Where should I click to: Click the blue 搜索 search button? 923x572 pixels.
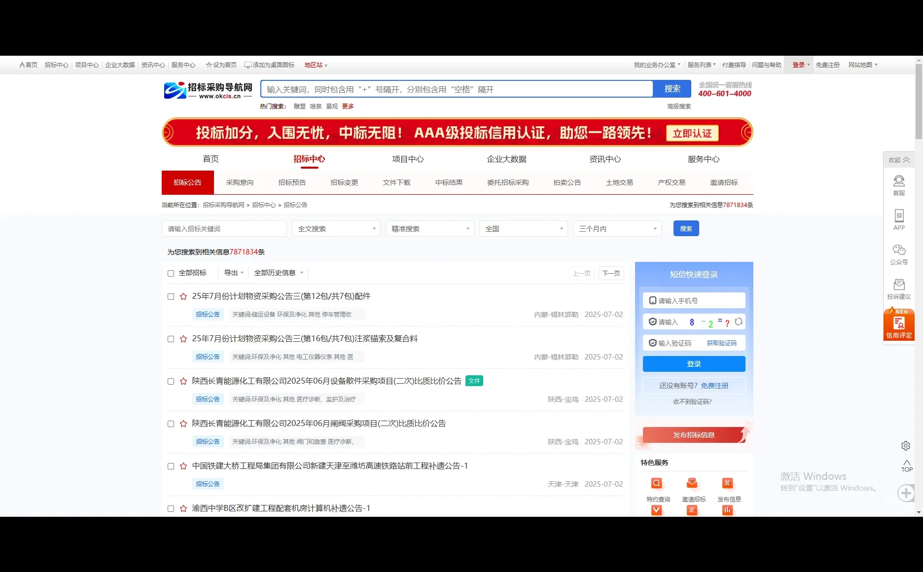pos(685,228)
